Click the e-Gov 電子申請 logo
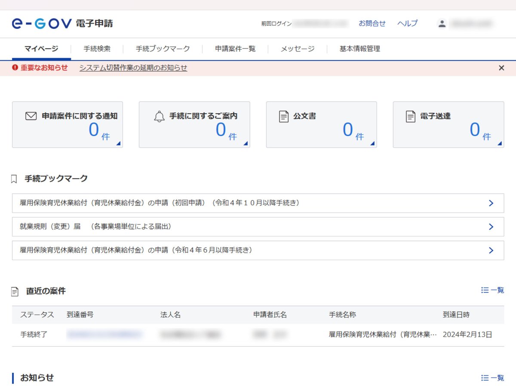 click(x=62, y=23)
